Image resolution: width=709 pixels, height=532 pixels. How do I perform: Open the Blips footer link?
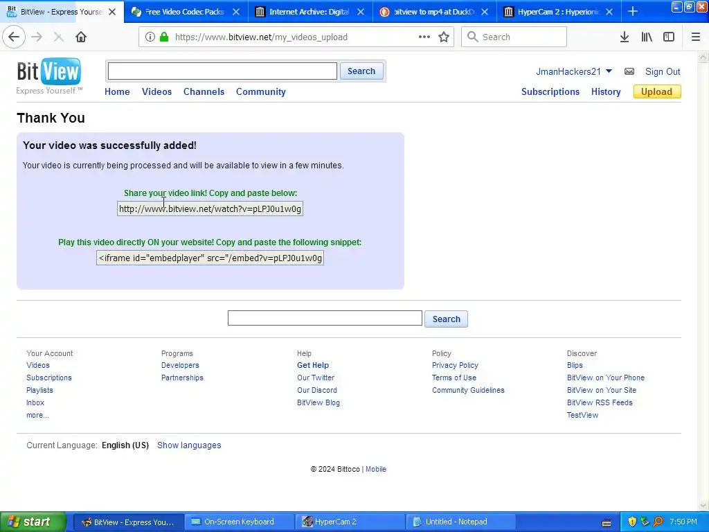coord(575,365)
